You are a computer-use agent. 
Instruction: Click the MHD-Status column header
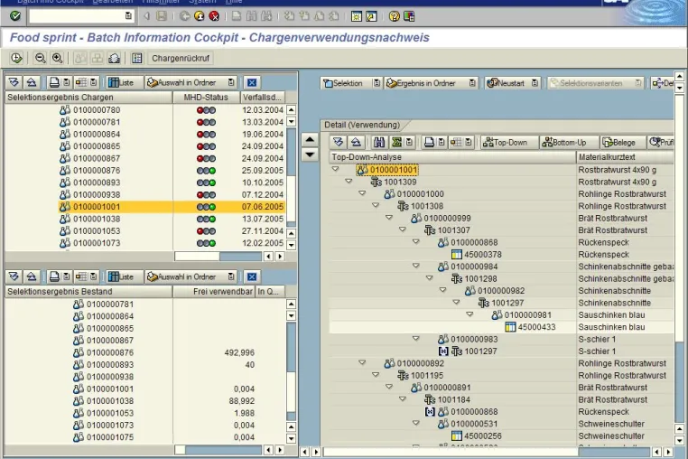pos(206,97)
